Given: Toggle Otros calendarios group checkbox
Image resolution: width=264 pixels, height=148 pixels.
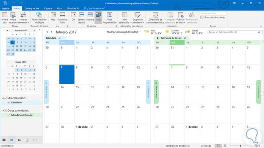Looking at the screenshot, I should click(5, 111).
